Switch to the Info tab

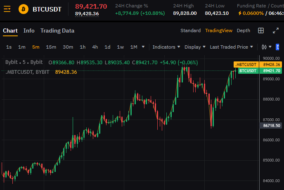coord(29,31)
